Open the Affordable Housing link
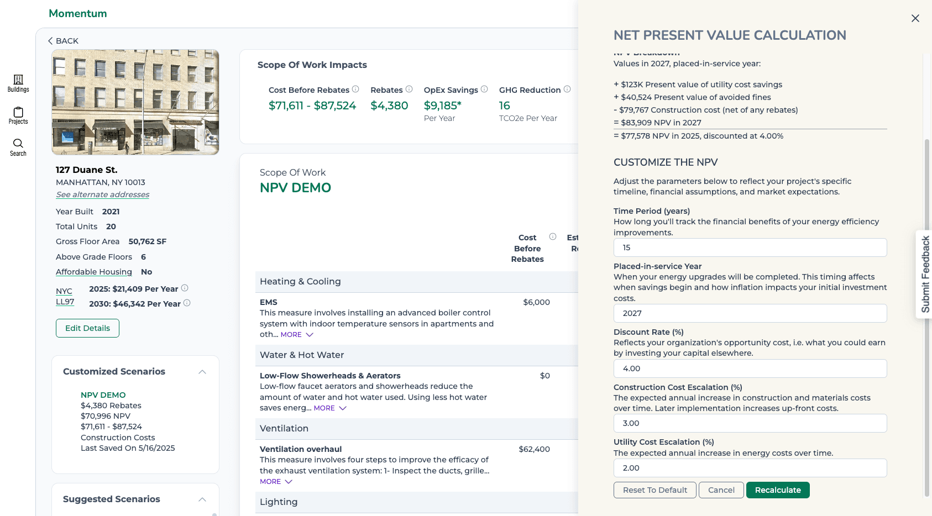 94,272
